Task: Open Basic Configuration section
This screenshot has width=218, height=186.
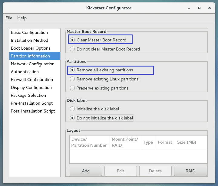Action: point(29,32)
